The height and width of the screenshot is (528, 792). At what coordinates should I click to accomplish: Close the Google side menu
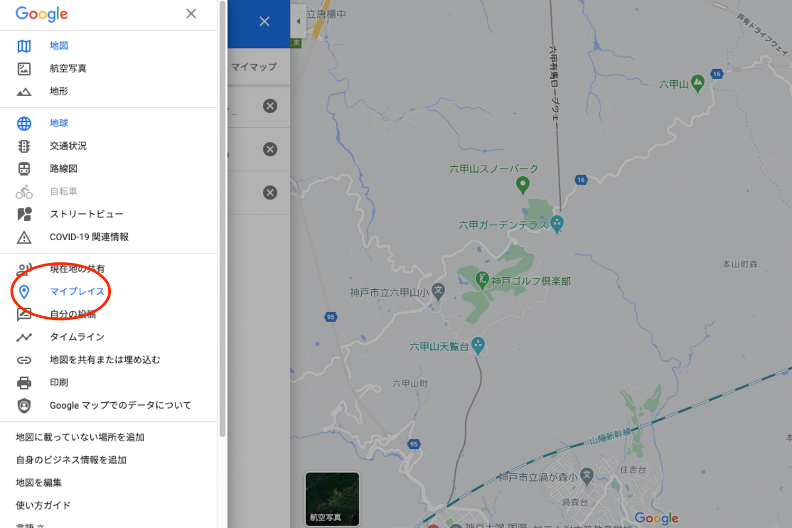coord(191,14)
